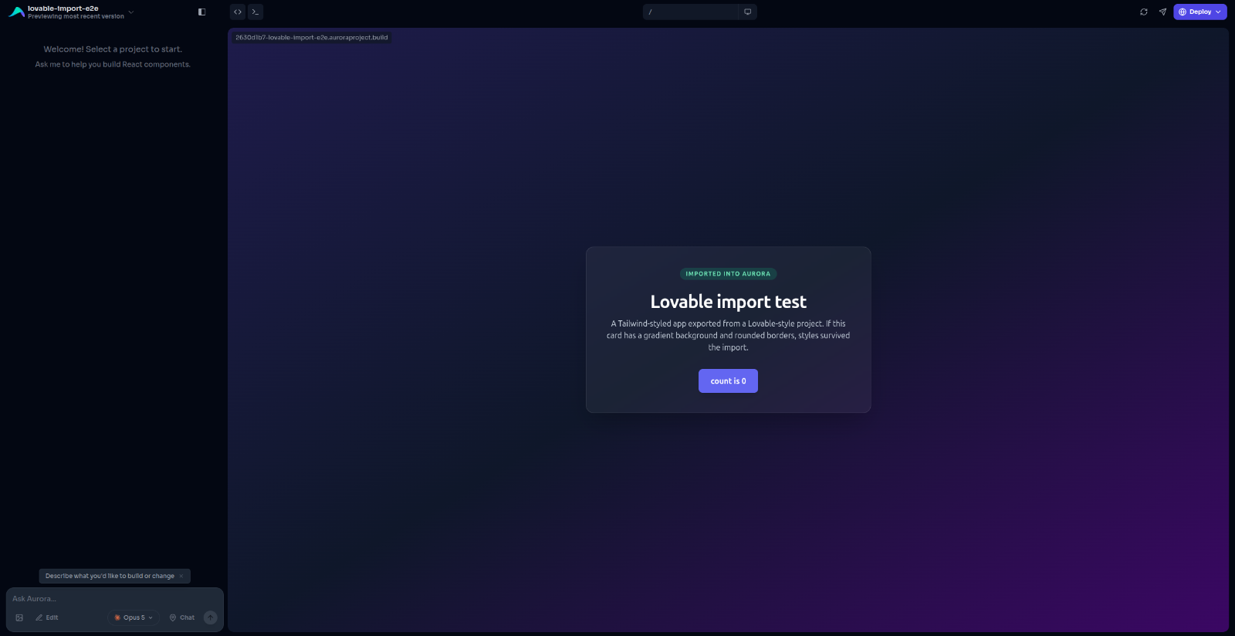Toggle Chat mode
1235x636 pixels.
tap(182, 617)
